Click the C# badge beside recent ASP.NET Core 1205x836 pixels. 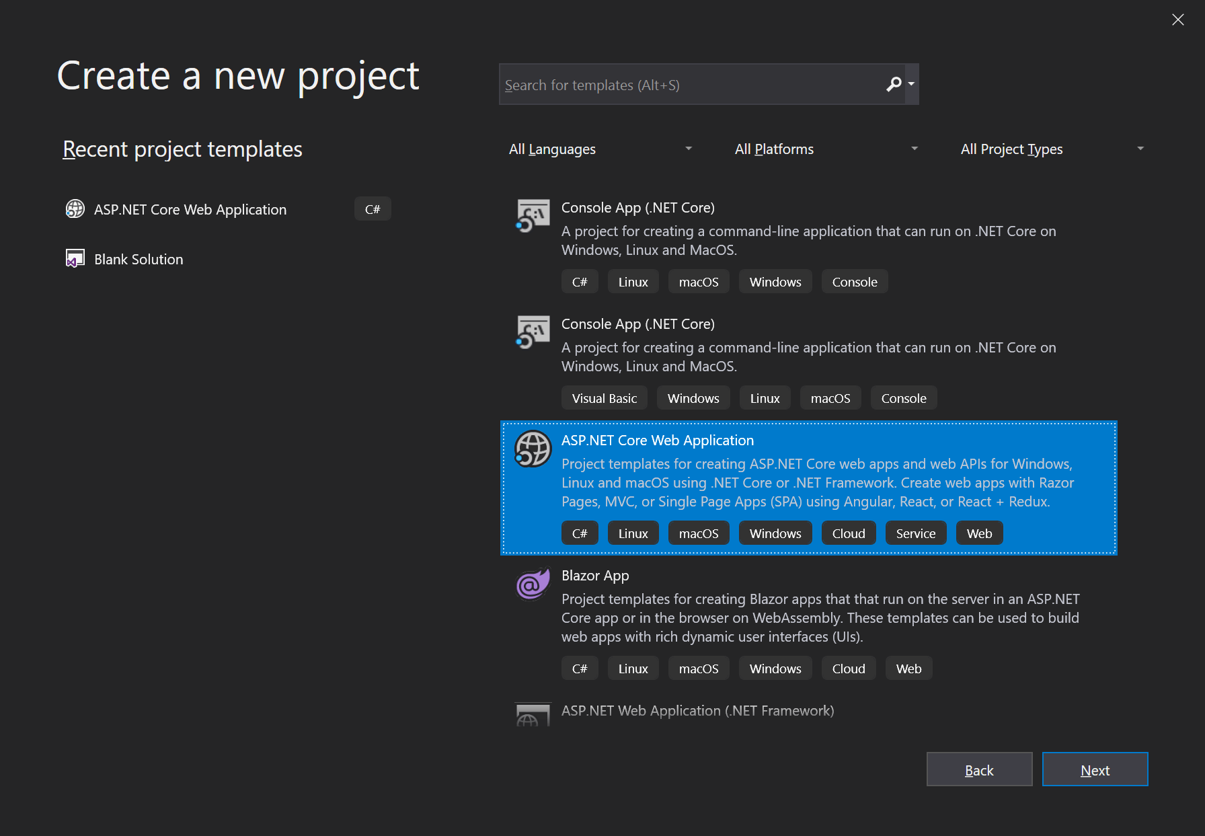373,209
